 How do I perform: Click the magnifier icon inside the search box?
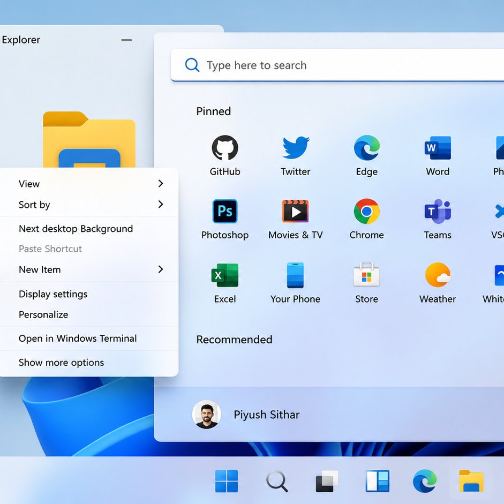point(192,65)
